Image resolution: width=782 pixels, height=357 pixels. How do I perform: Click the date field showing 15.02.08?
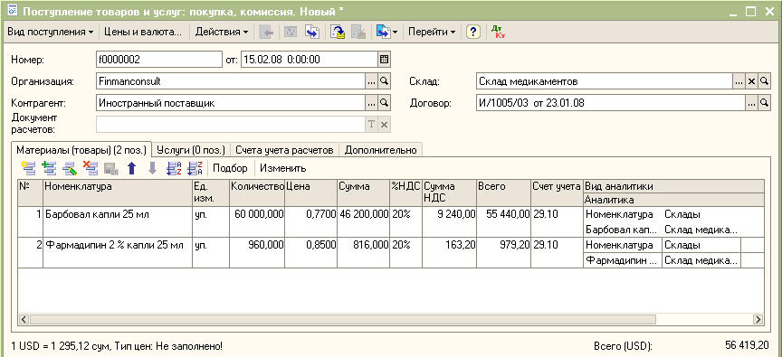310,60
